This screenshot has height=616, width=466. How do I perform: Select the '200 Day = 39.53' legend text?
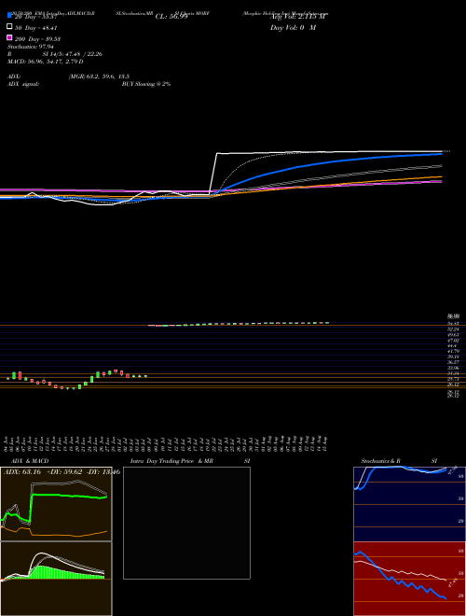[x=37, y=39]
